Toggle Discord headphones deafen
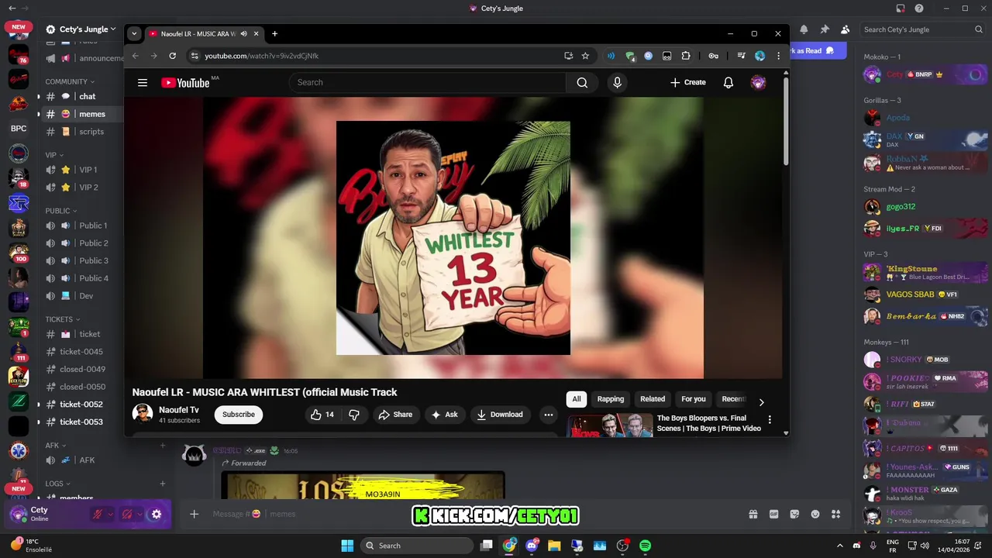The height and width of the screenshot is (558, 992). tap(126, 514)
